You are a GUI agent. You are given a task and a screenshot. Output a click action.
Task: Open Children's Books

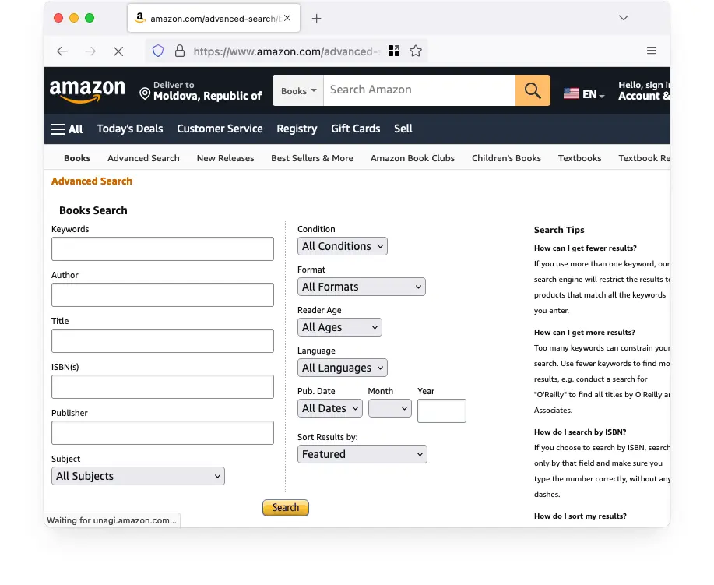(506, 158)
